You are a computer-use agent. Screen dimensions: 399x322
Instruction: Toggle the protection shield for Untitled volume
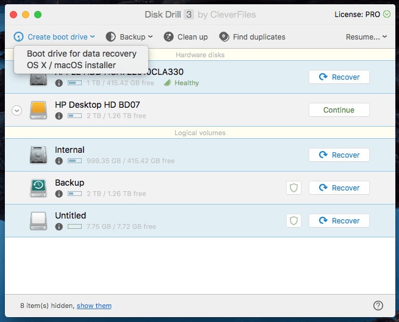coord(293,221)
